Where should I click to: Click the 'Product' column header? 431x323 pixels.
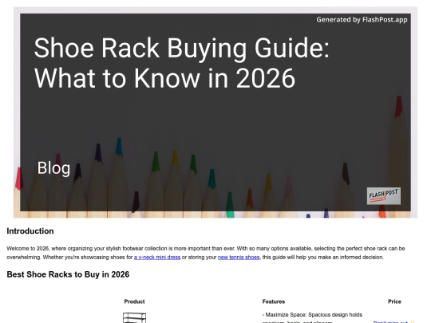pyautogui.click(x=134, y=301)
